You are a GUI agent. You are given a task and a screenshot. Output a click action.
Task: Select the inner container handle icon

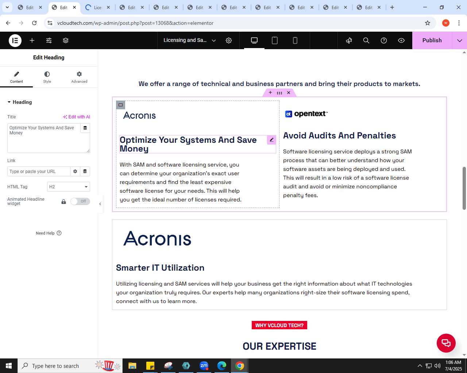point(120,105)
